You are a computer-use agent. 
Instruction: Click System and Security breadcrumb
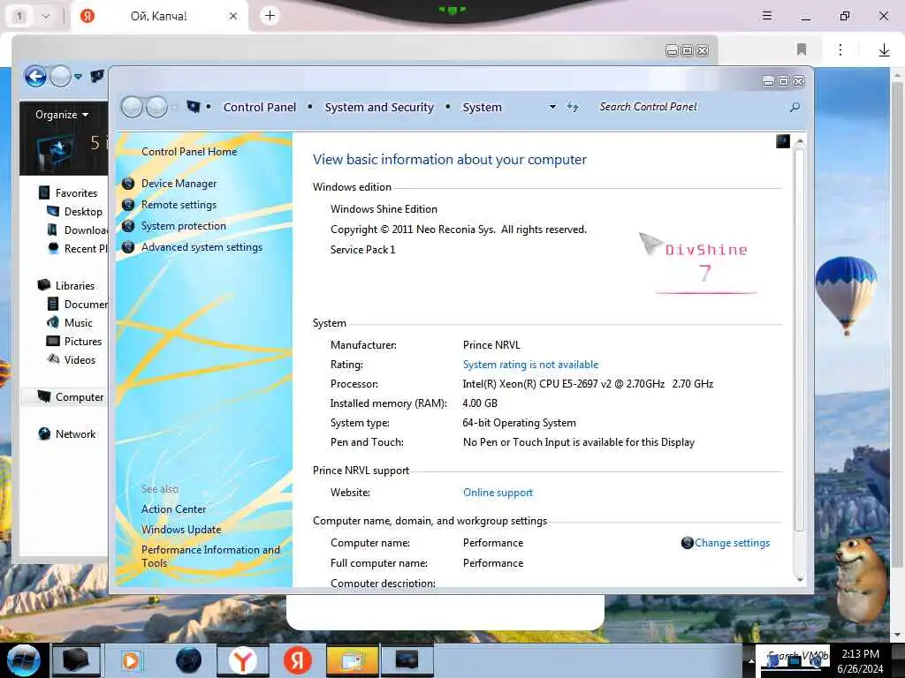379,107
